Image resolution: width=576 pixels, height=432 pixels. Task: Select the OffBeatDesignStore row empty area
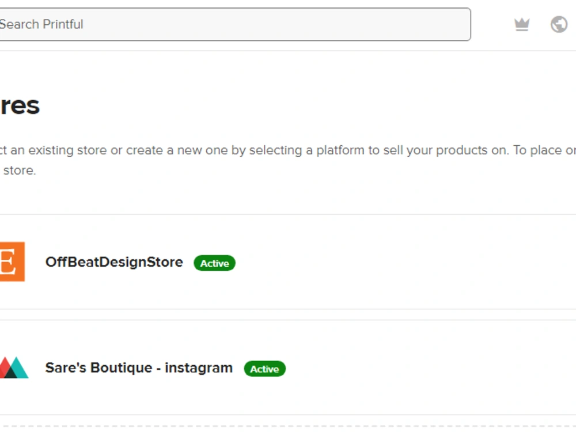click(x=404, y=262)
